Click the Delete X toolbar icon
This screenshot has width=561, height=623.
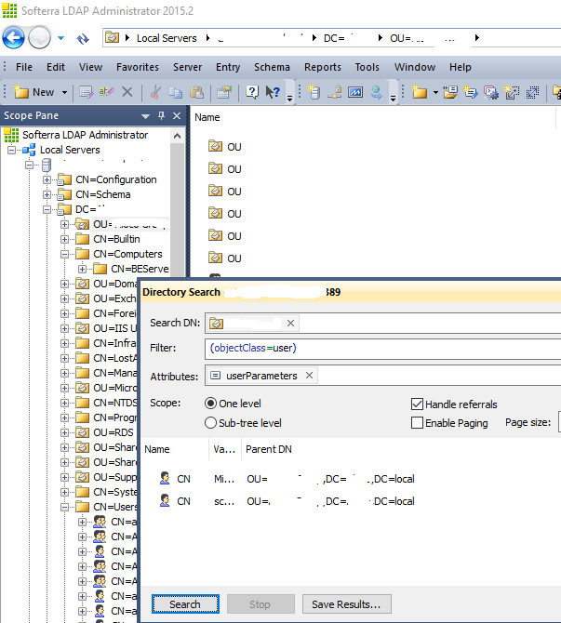pos(127,92)
